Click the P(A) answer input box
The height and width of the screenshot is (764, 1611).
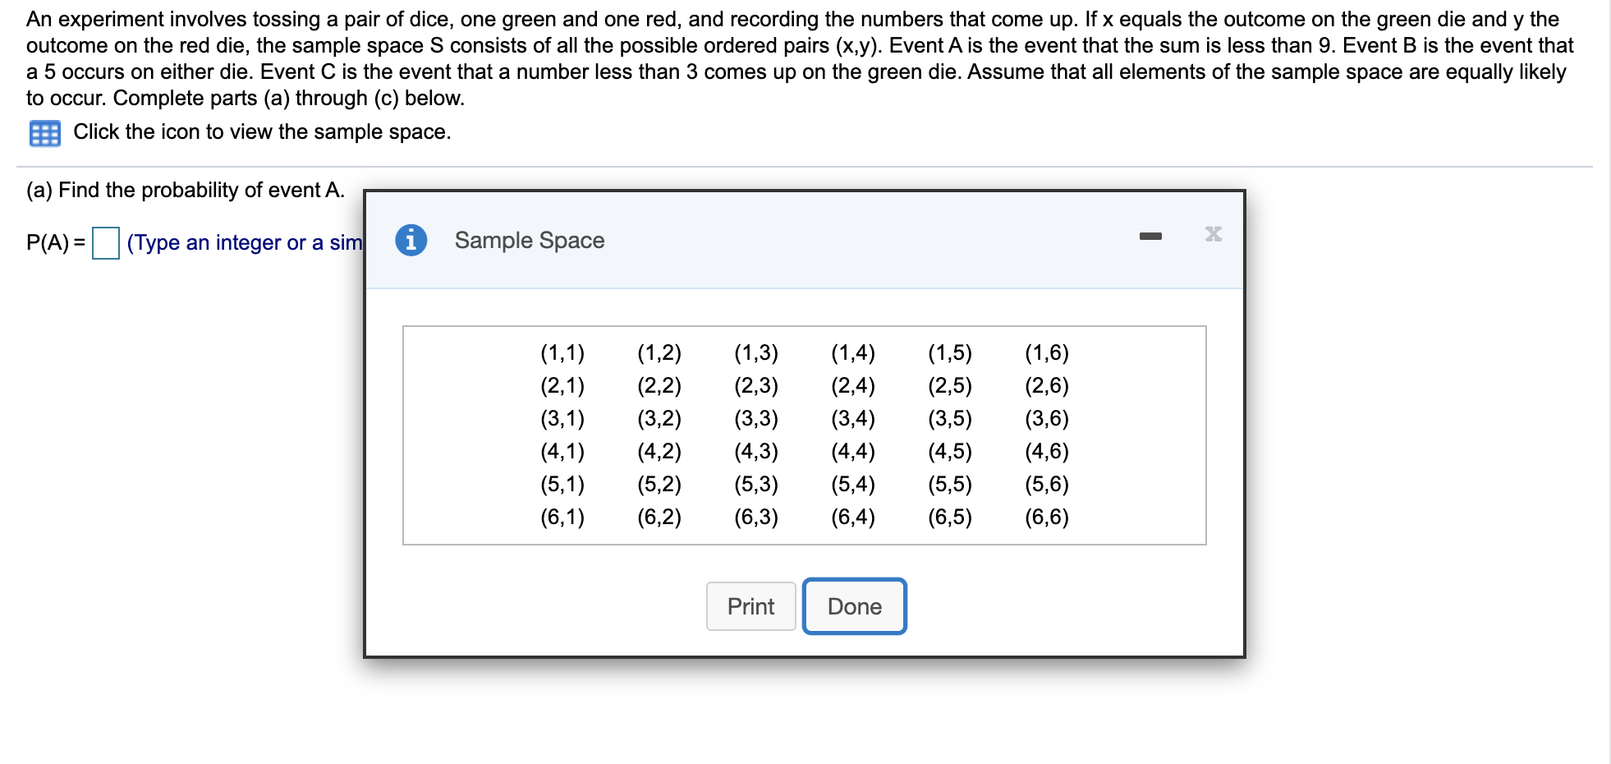tap(105, 243)
